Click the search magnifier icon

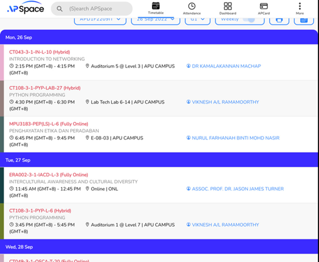coord(60,9)
